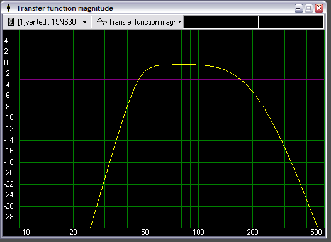
Task: Click the crosshair icon in the title bar
Action: coord(8,8)
